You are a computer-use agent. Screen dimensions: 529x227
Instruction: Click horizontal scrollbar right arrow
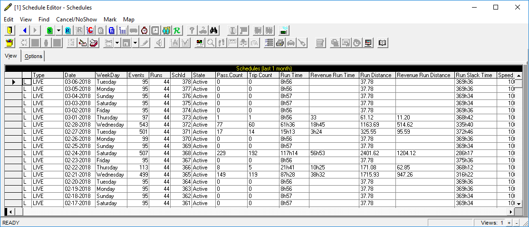pyautogui.click(x=511, y=211)
